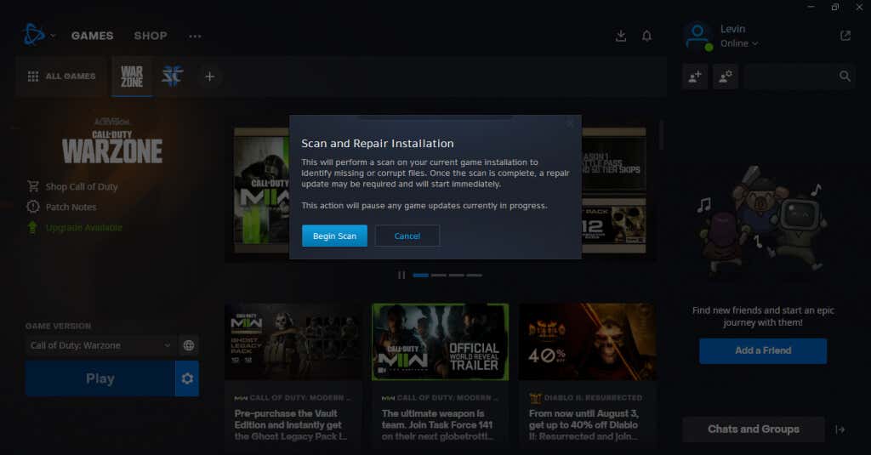The height and width of the screenshot is (455, 871).
Task: Open the Diablo II 40% off thumbnail
Action: (587, 342)
